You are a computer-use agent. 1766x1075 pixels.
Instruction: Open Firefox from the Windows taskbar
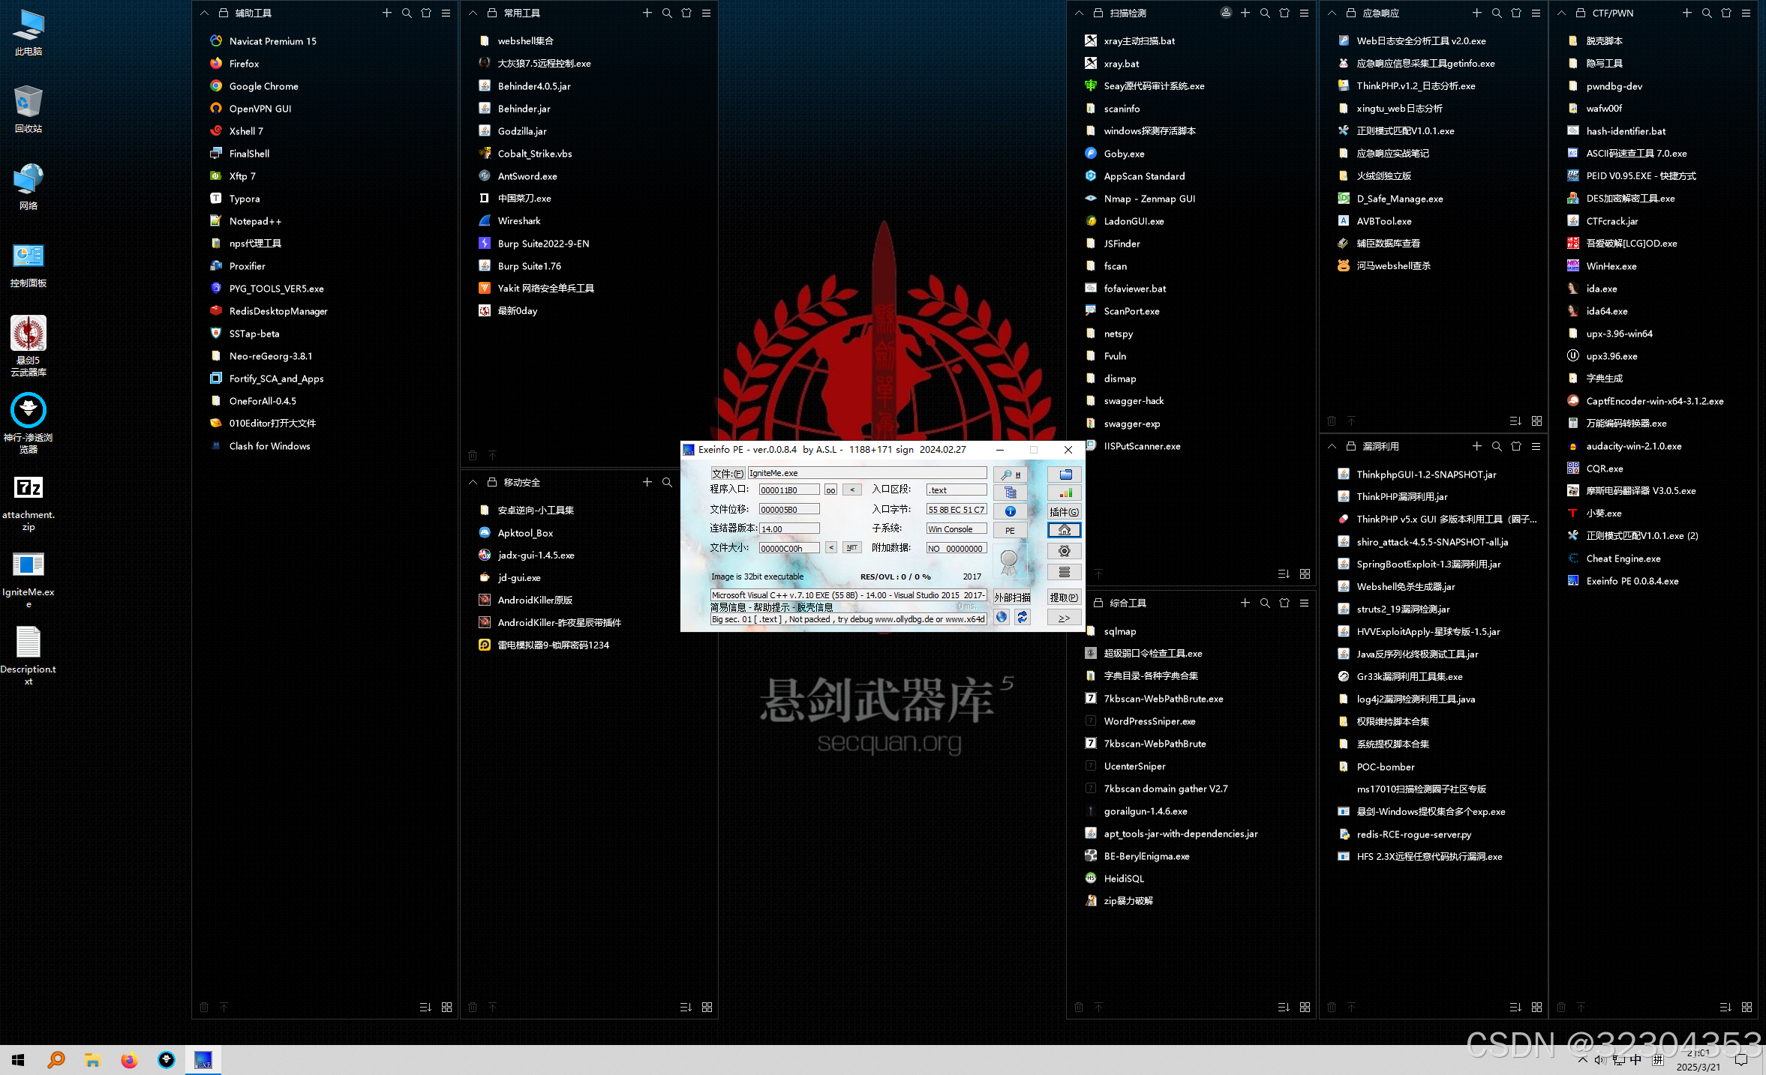129,1060
